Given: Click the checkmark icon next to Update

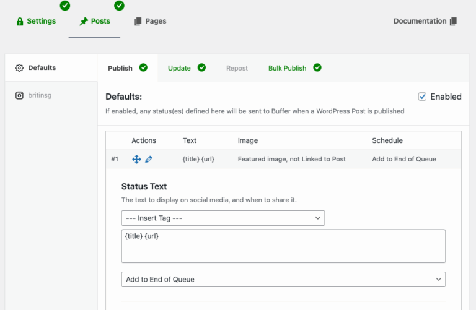Looking at the screenshot, I should tap(201, 67).
